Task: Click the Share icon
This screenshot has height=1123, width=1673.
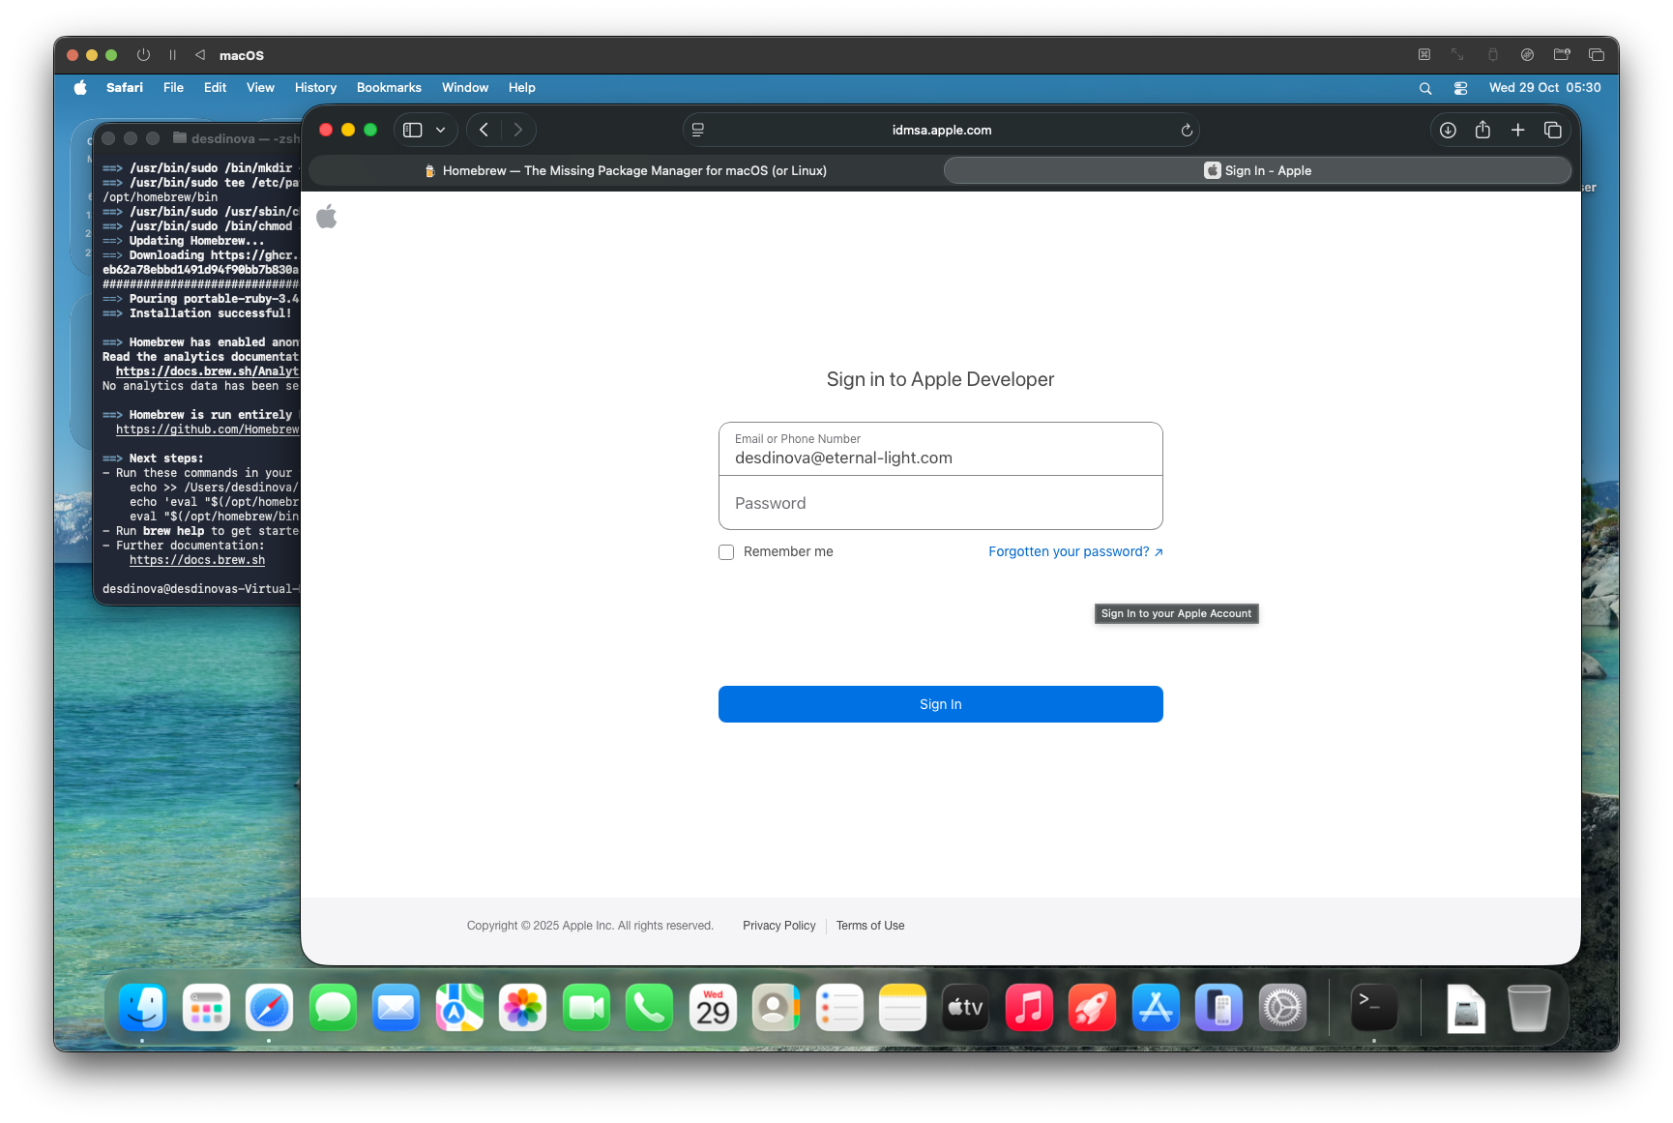Action: click(x=1482, y=129)
